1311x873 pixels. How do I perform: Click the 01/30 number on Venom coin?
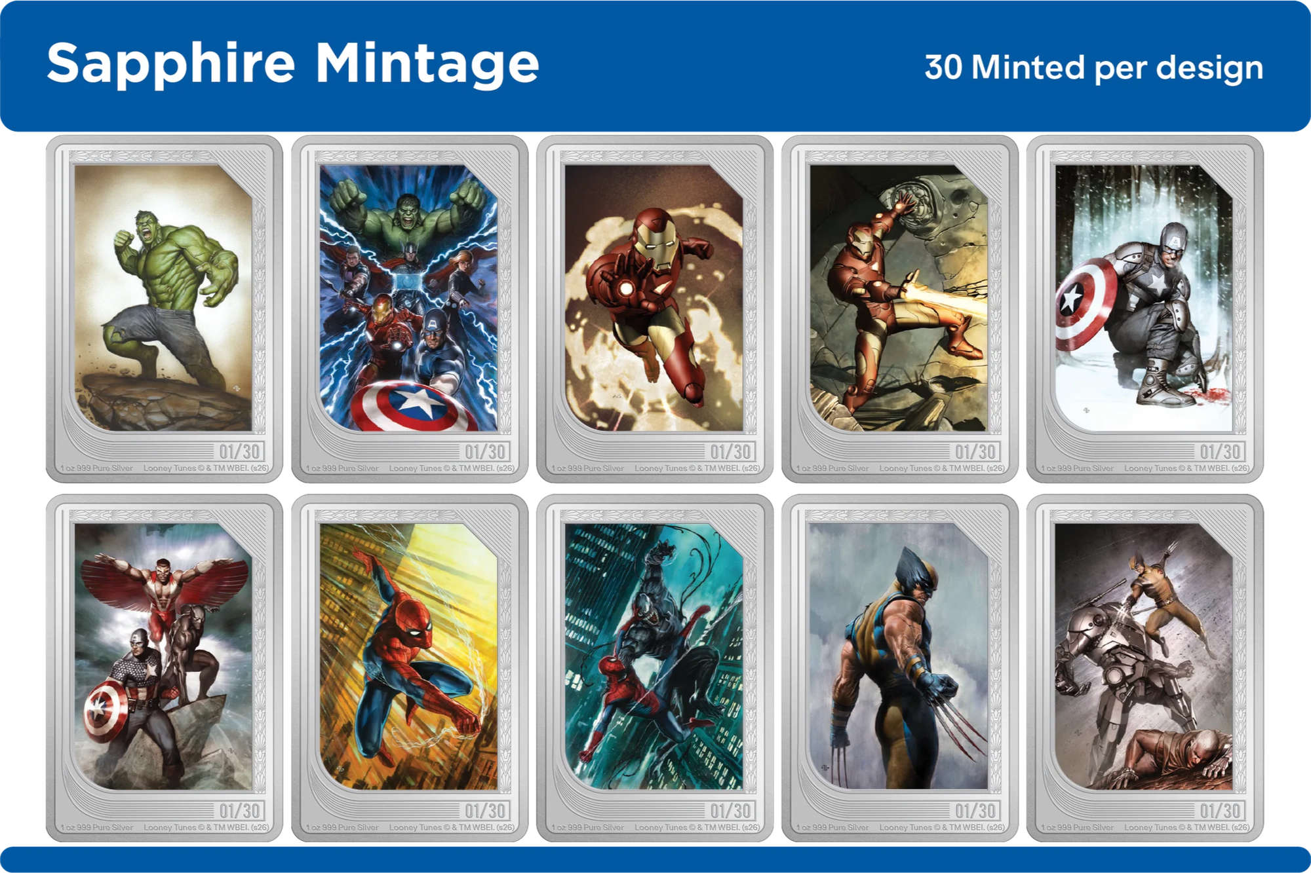click(x=730, y=811)
